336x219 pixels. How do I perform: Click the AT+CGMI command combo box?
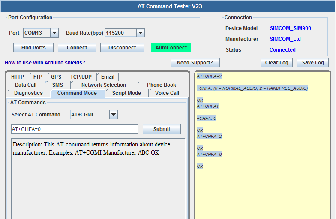(93, 115)
